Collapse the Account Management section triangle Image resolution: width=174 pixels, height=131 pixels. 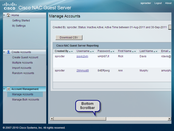pos(4,89)
